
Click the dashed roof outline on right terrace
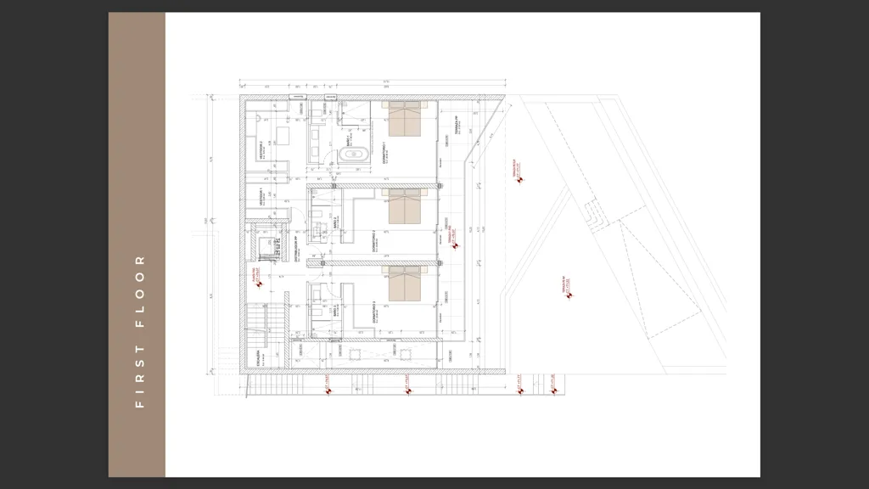(x=659, y=272)
